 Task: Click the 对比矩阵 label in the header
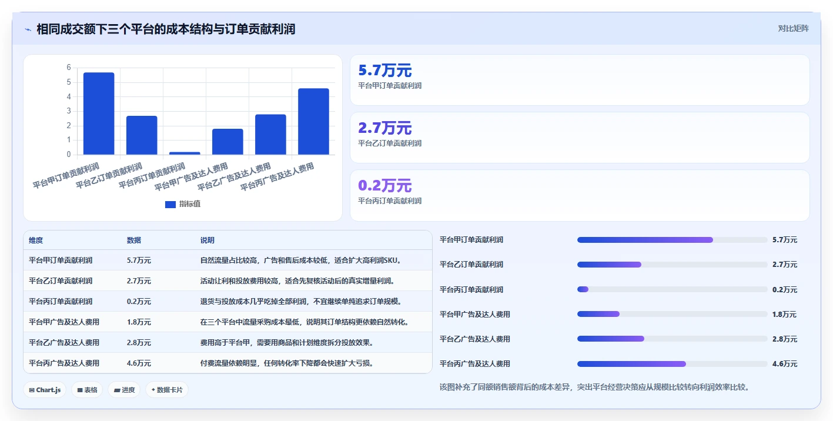(x=793, y=28)
